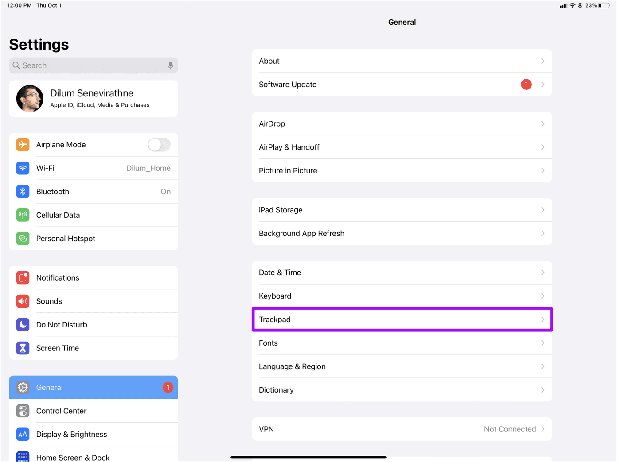Open AirDrop via its chevron
This screenshot has width=617, height=462.
(543, 124)
